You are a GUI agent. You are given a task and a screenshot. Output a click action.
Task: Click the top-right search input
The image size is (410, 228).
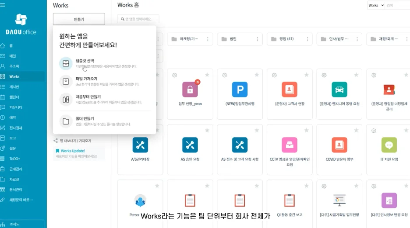pyautogui.click(x=397, y=5)
